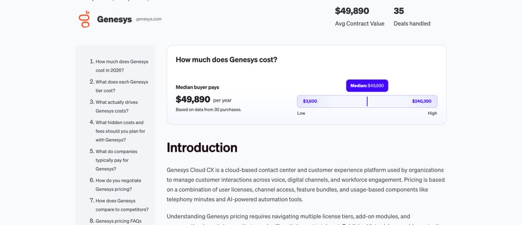Screen dimensions: 522x225
Task: Click the 'High' label under the range bar
Action: point(433,113)
